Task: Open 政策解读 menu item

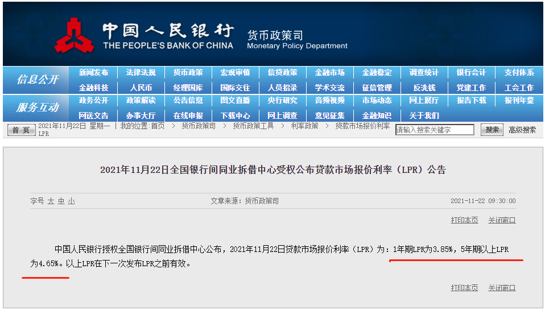Action: (141, 101)
